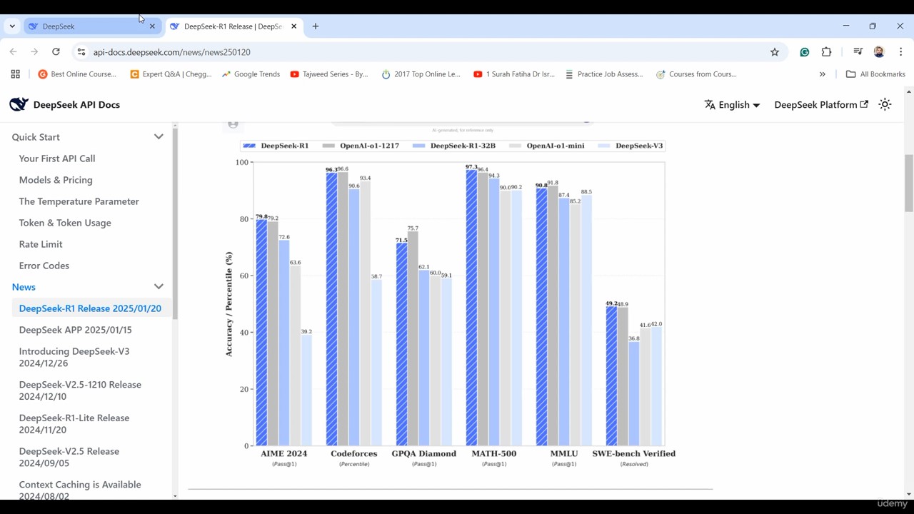Viewport: 914px width, 514px height.
Task: Open the DeepSeek Platform external link
Action: pyautogui.click(x=821, y=104)
